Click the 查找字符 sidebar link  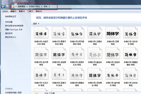point(9,33)
